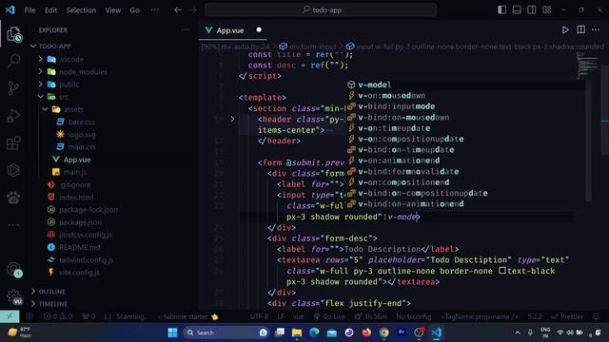Open main.js in the Explorer tree

click(x=74, y=172)
